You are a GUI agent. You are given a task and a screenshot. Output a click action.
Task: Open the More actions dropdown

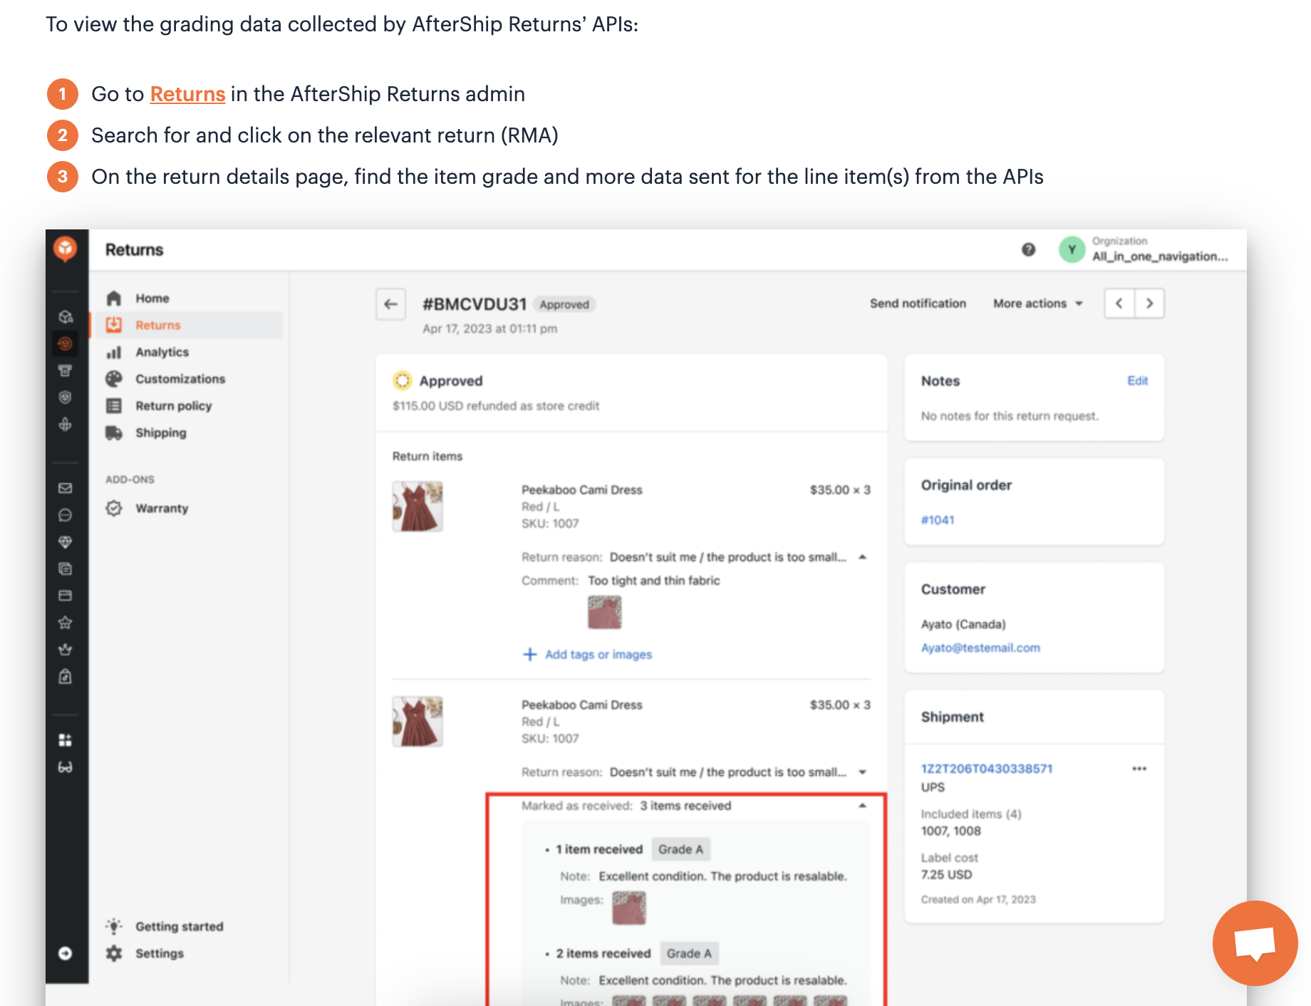click(1038, 304)
